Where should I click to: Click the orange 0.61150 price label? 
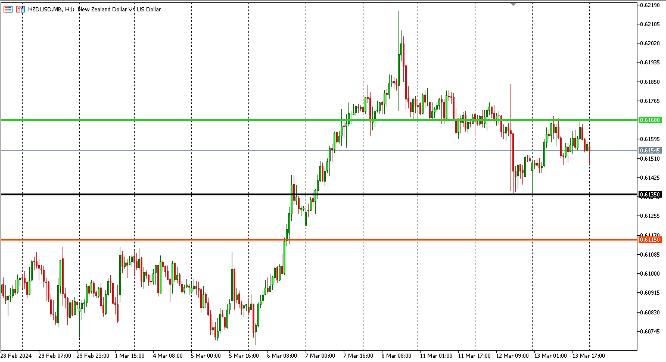click(x=650, y=240)
